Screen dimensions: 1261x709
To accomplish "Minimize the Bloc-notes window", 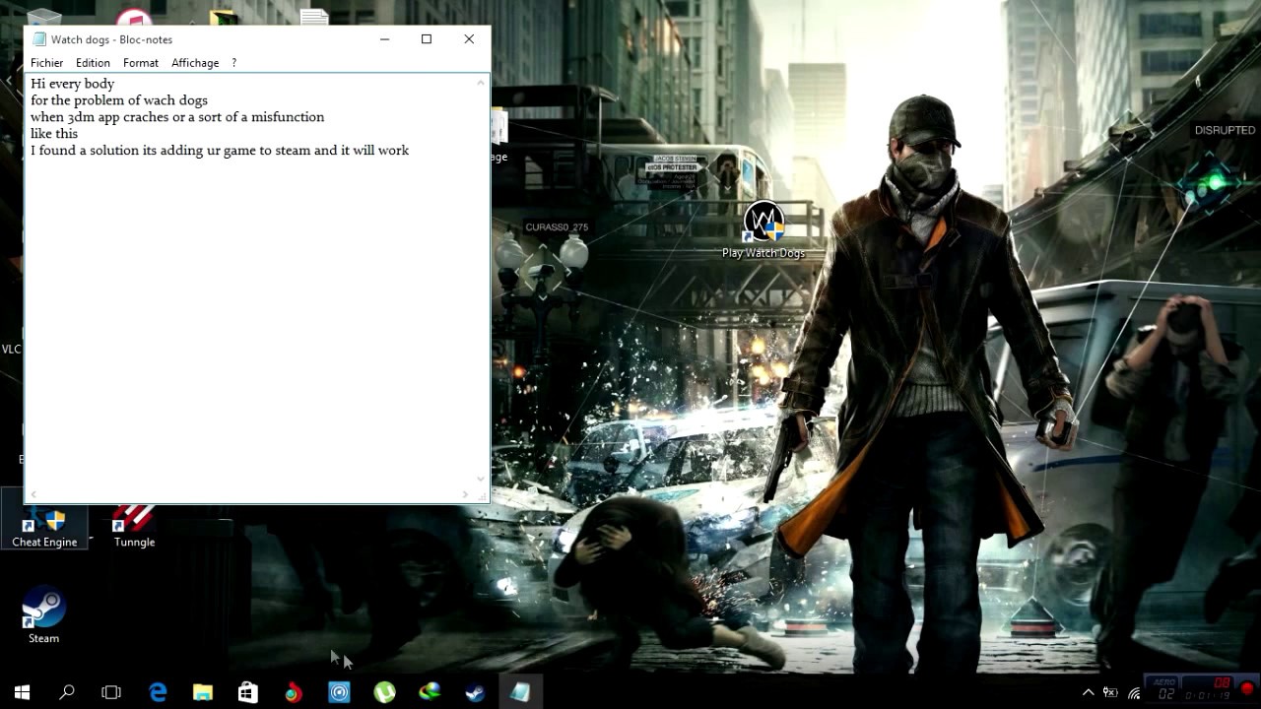I will 385,39.
